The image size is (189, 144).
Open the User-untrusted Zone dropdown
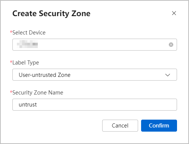95,75
